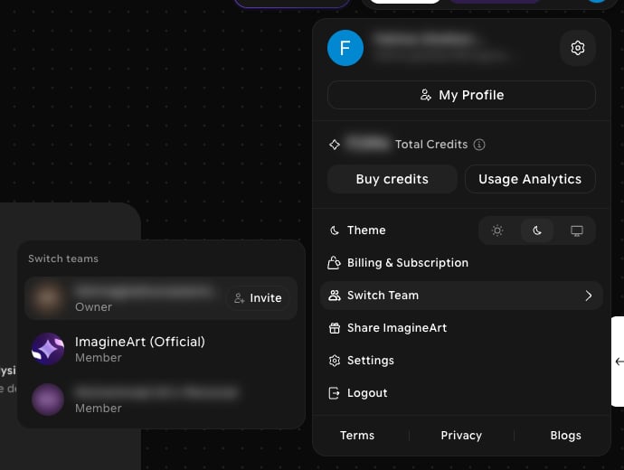Image resolution: width=624 pixels, height=470 pixels.
Task: Click the Share ImagineArt gift icon
Action: [x=335, y=328]
